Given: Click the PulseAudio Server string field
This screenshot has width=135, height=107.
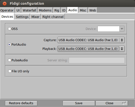Looking at the screenshot, I should tap(97, 60).
